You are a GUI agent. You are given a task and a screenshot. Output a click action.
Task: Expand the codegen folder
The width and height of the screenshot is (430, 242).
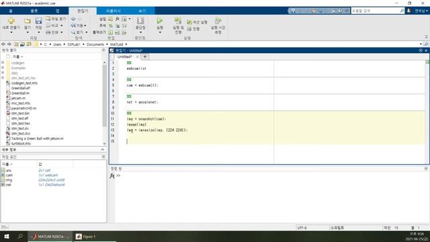3,63
